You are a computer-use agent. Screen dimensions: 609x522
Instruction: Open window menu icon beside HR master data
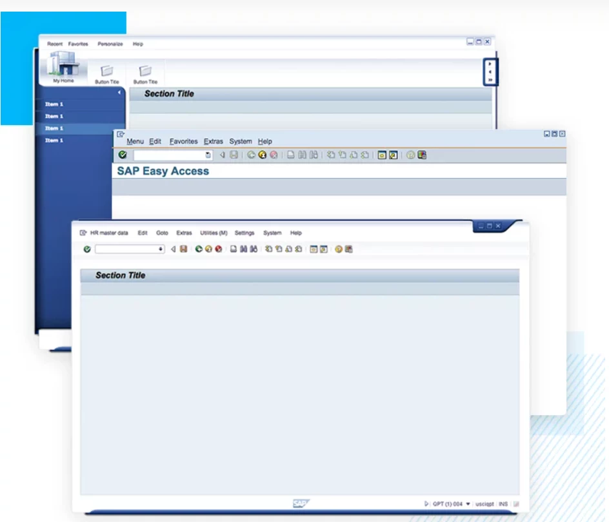click(x=83, y=233)
